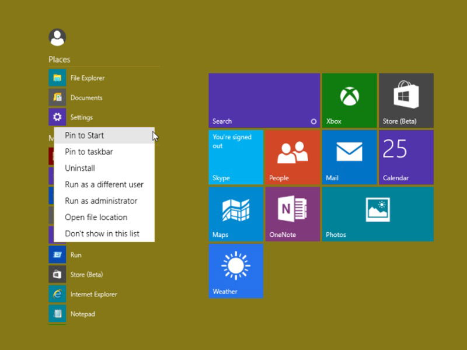The image size is (467, 350).
Task: Open Store (Beta) icon in app list
Action: point(57,274)
